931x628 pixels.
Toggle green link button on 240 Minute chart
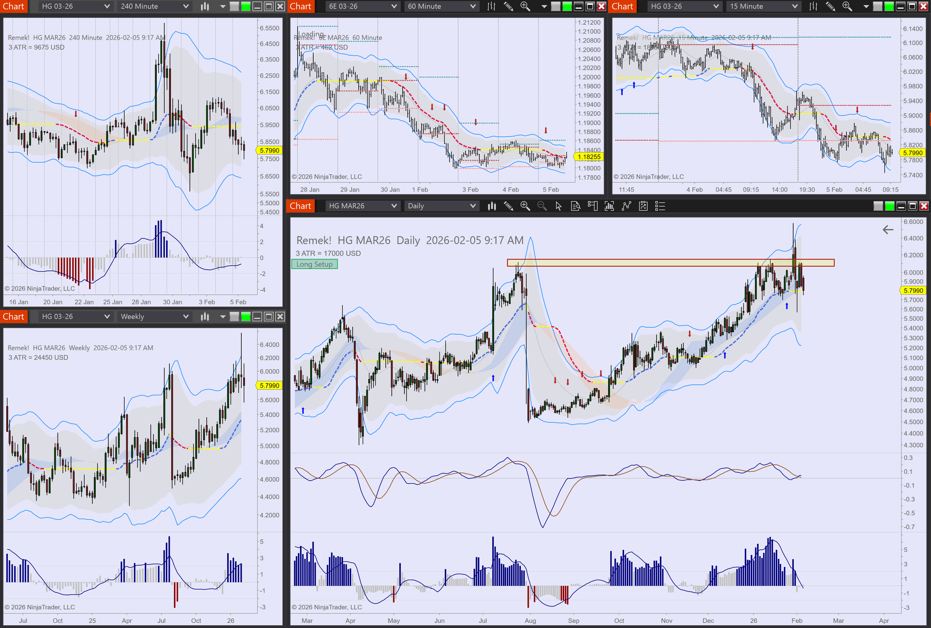(x=245, y=6)
